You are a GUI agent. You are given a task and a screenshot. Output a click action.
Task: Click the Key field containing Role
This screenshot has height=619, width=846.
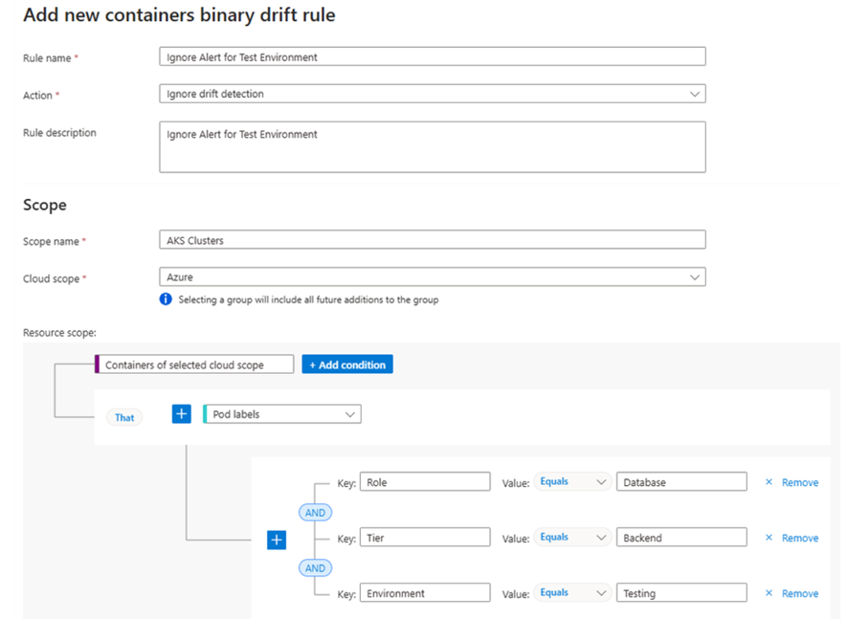(x=425, y=482)
